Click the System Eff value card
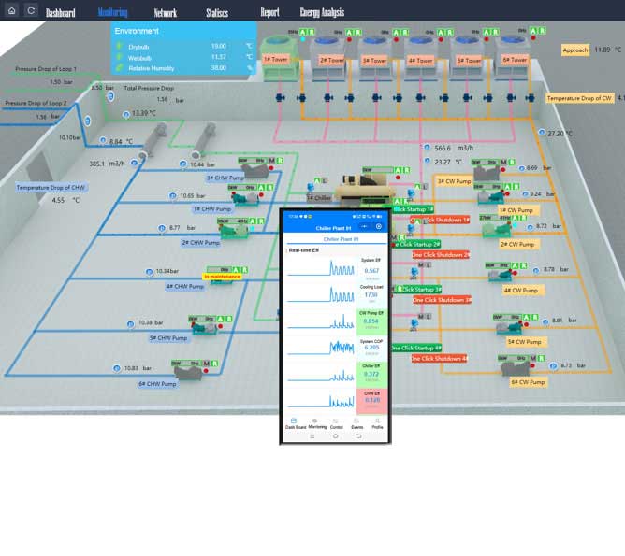The width and height of the screenshot is (625, 556). [x=371, y=267]
